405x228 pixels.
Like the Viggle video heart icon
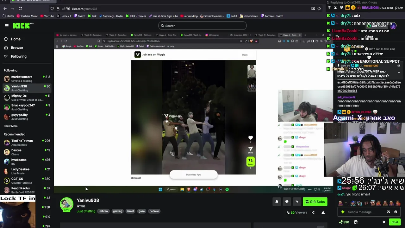250,138
